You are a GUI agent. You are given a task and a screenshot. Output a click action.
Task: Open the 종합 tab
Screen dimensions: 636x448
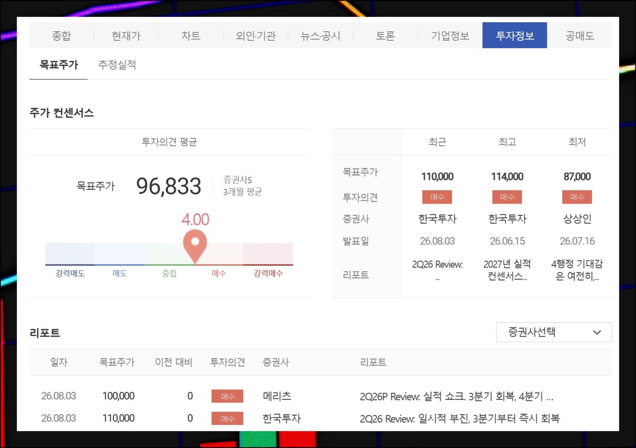[x=61, y=36]
